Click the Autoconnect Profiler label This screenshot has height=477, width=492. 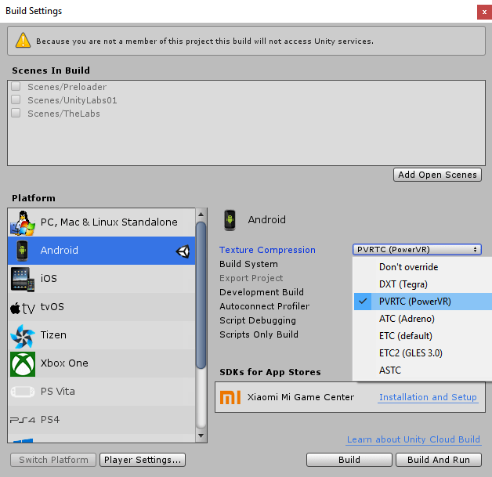[265, 306]
